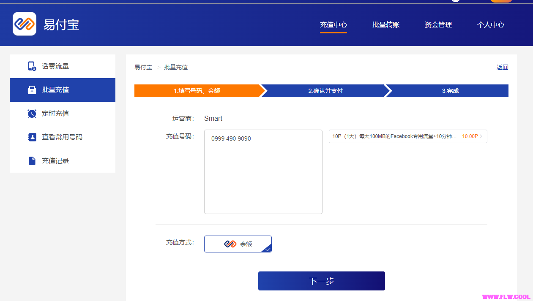
Task: Click the 批量充值 breadcrumb text
Action: point(176,67)
